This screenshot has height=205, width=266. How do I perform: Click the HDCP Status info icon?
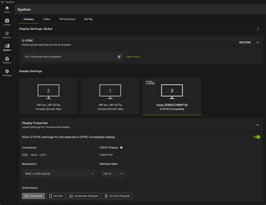pyautogui.click(x=121, y=148)
